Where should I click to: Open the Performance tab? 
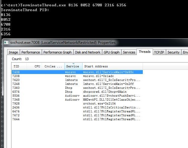[31, 52]
